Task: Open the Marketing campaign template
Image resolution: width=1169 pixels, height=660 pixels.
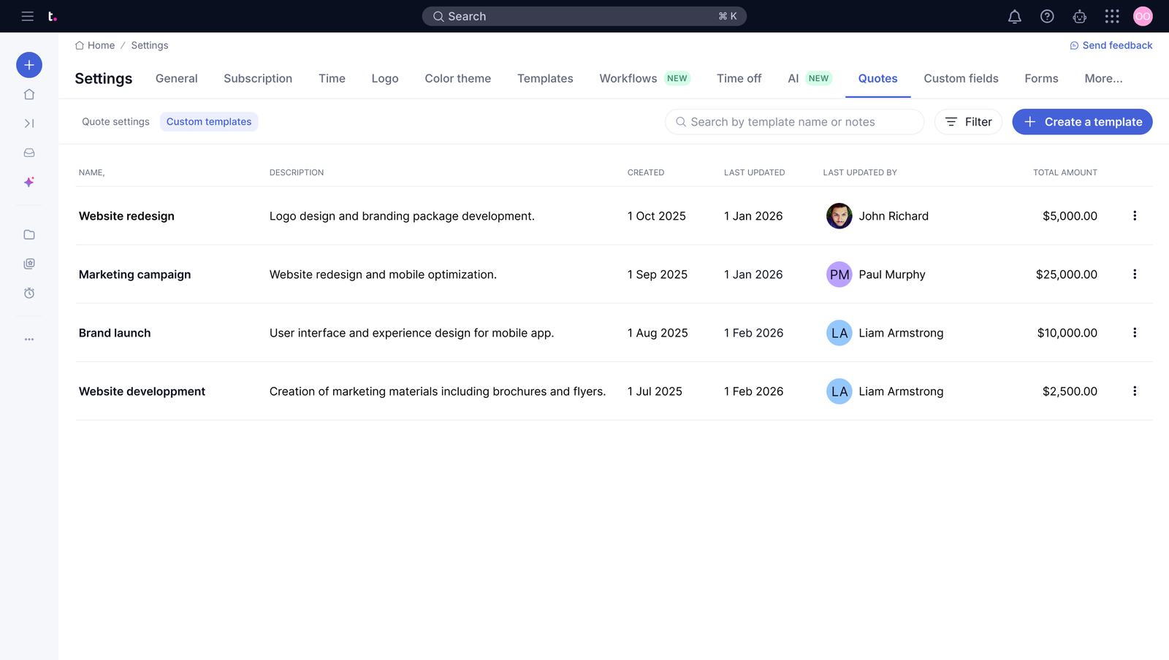Action: pos(134,275)
